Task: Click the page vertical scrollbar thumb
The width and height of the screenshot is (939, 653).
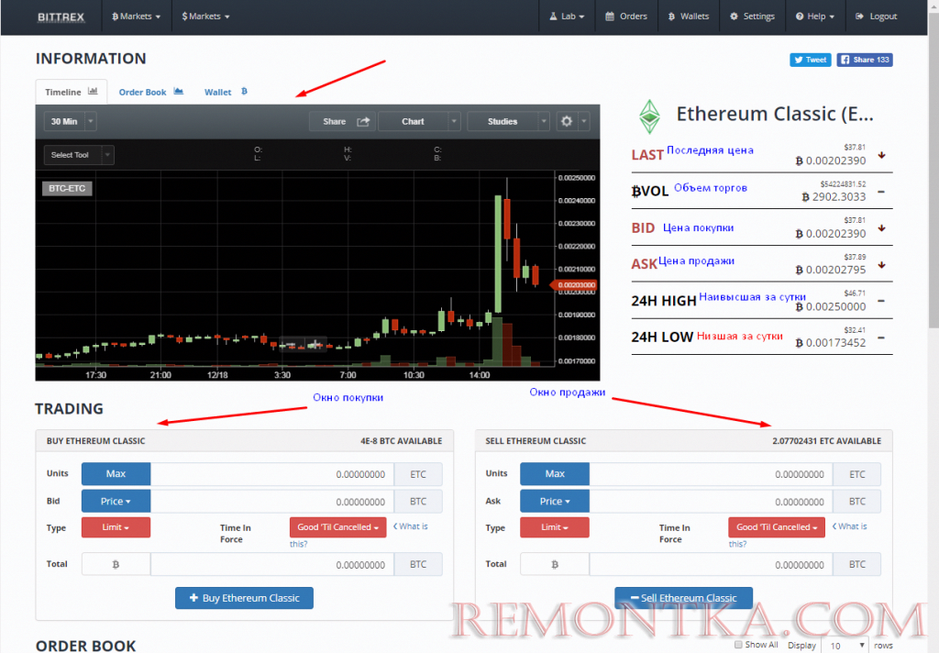Action: (x=933, y=168)
